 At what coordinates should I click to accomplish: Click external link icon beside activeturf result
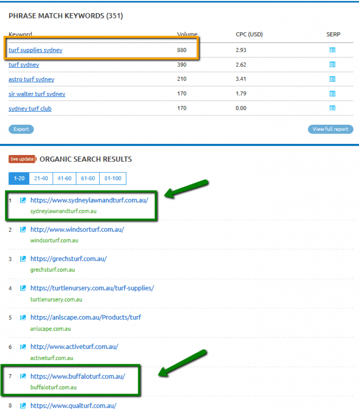click(x=23, y=346)
